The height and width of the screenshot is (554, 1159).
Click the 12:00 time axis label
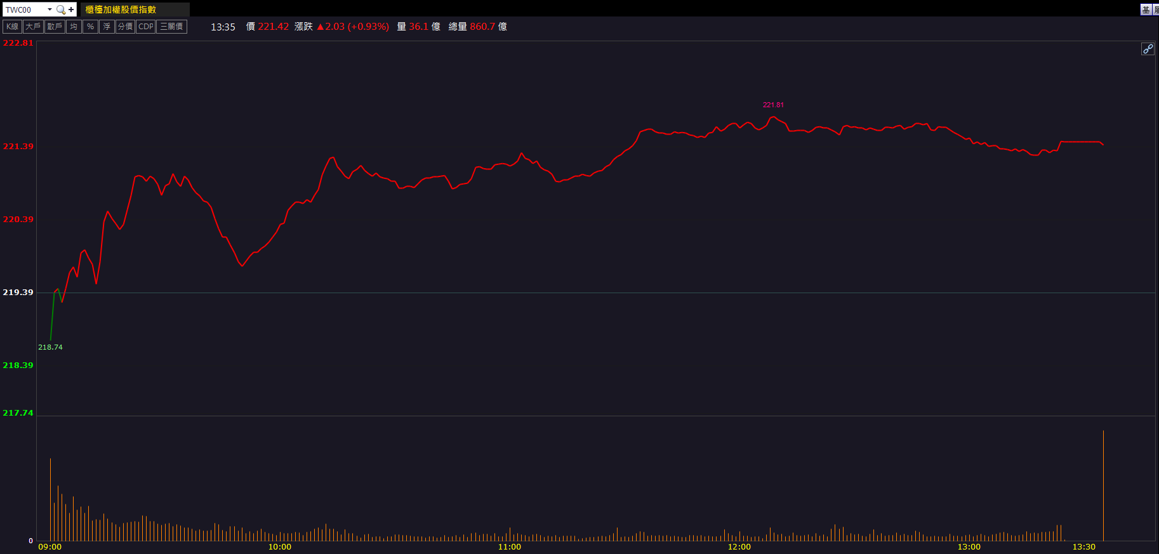(x=739, y=547)
